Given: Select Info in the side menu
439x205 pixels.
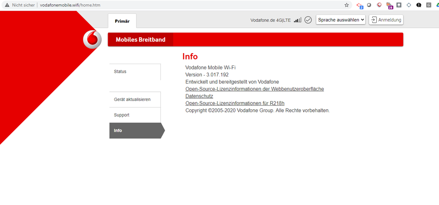Looking at the screenshot, I should [137, 131].
